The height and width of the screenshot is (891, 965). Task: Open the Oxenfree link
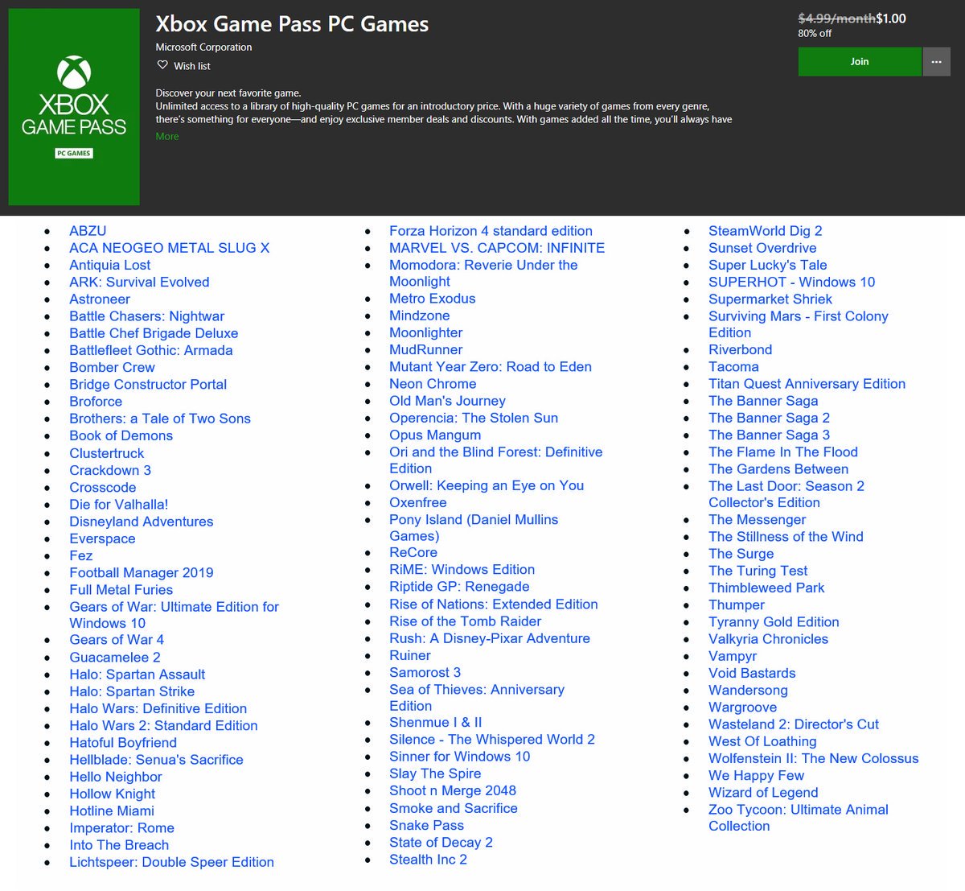[418, 502]
